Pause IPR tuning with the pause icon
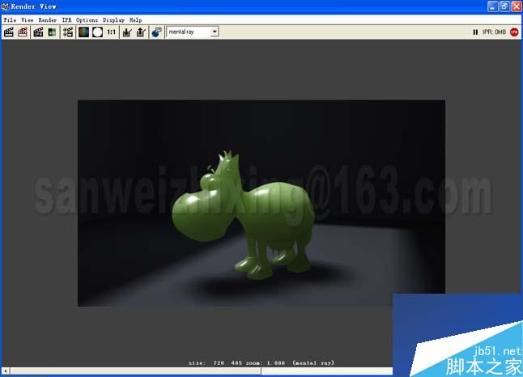This screenshot has height=377, width=523. click(475, 32)
